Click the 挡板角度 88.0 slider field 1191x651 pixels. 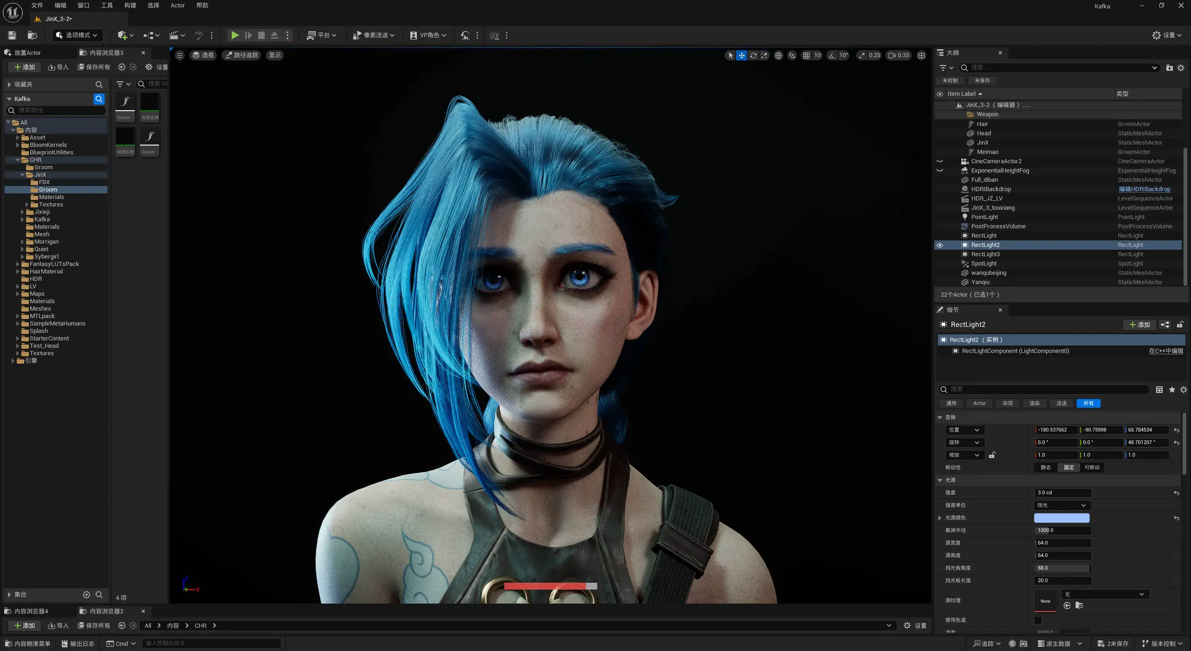click(1063, 568)
